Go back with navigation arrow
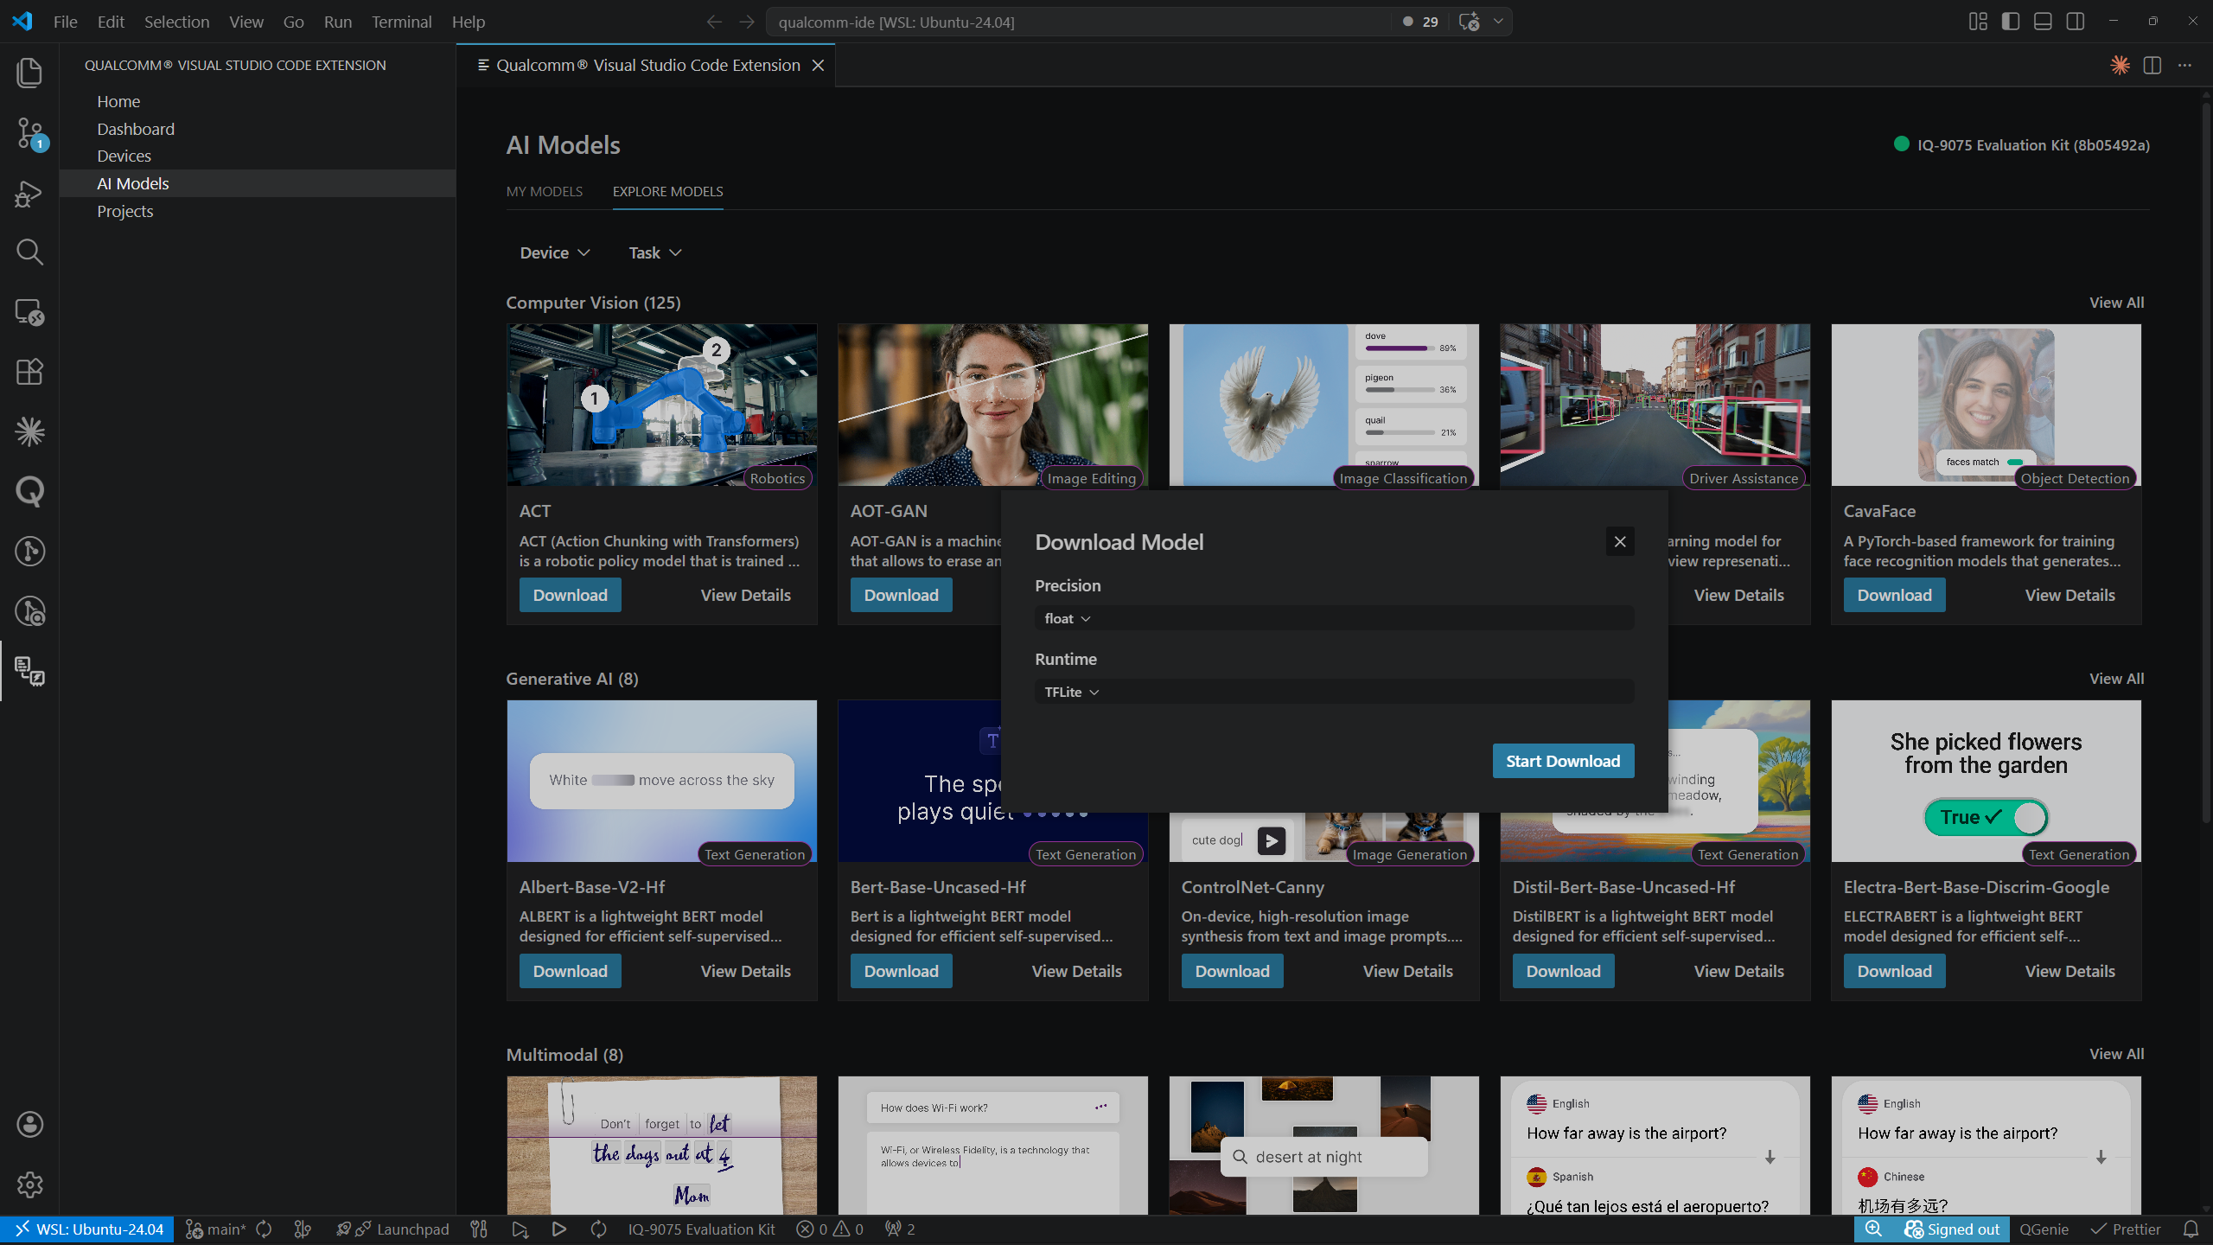 (x=714, y=22)
